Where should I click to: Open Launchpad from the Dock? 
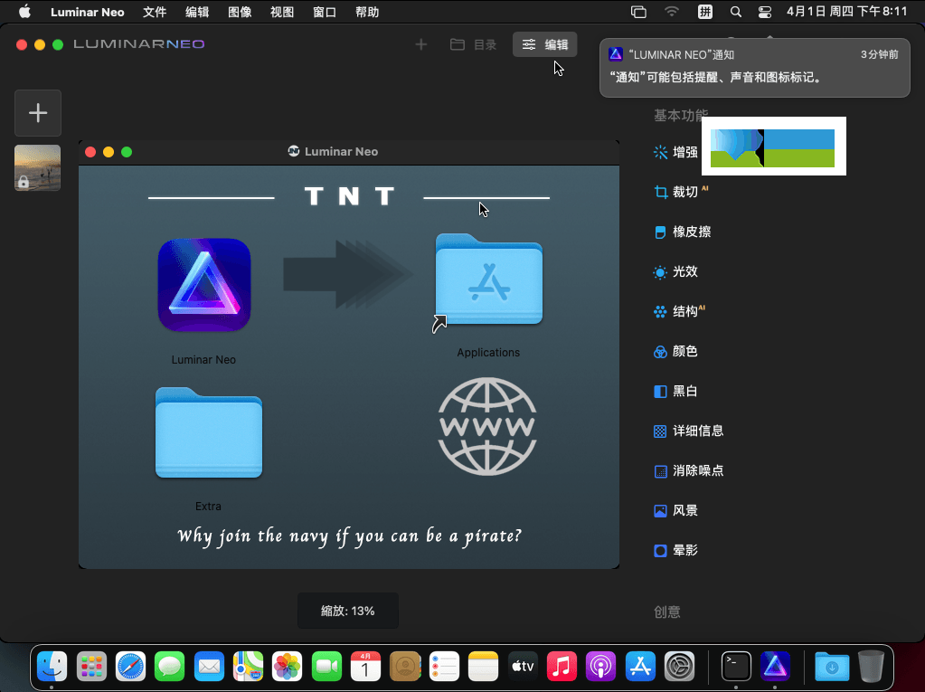click(91, 667)
